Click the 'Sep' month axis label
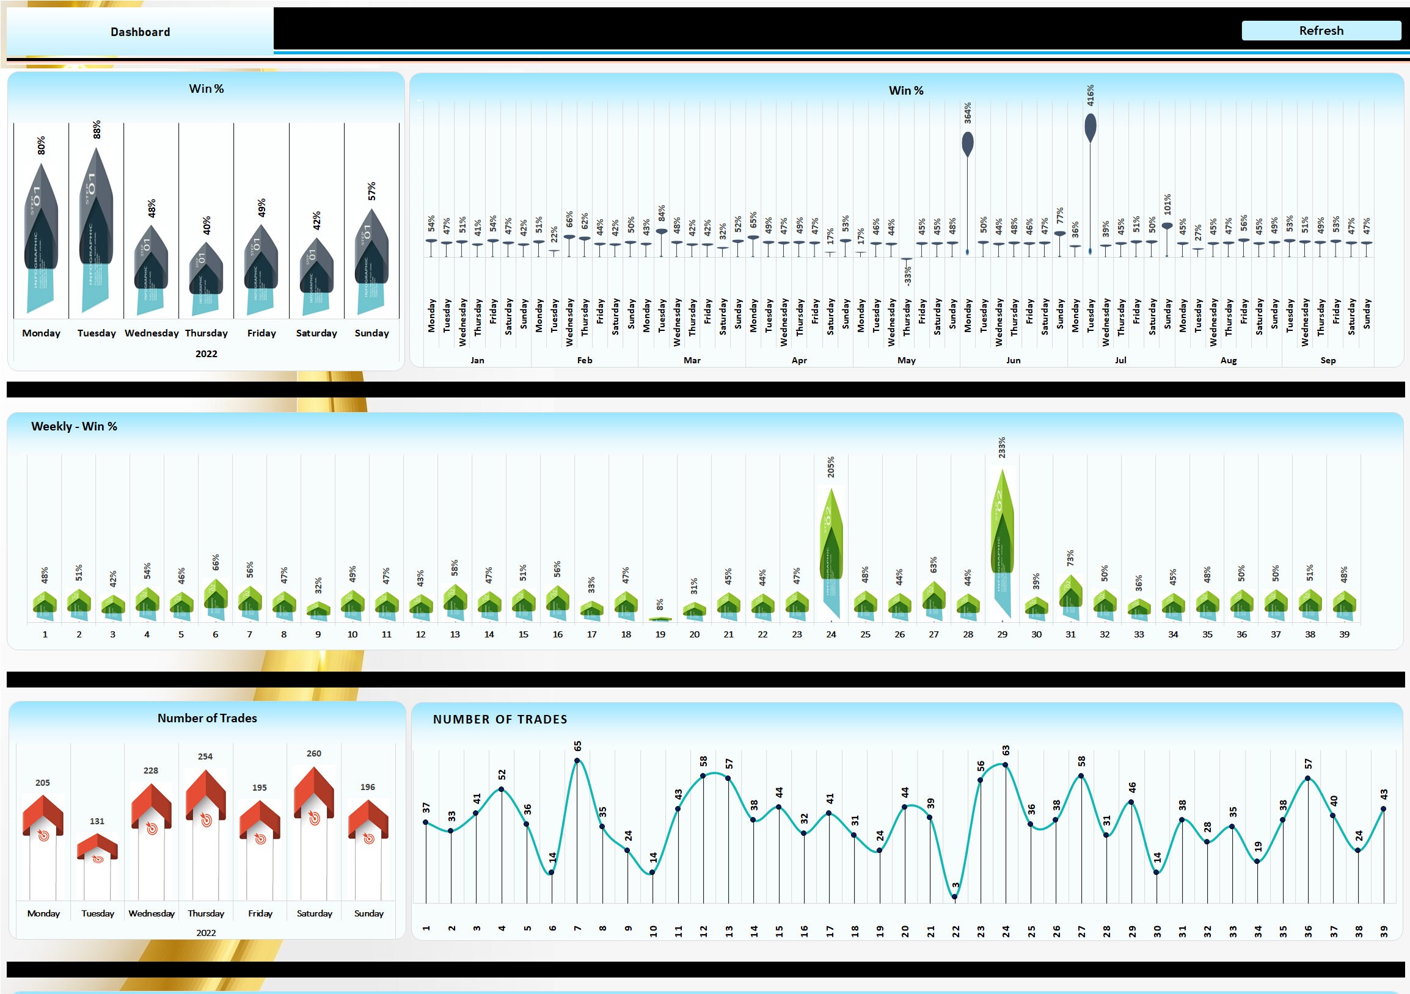Image resolution: width=1410 pixels, height=994 pixels. (x=1328, y=360)
